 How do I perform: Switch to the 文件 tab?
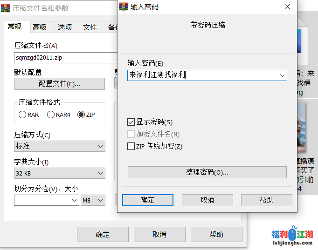click(90, 27)
